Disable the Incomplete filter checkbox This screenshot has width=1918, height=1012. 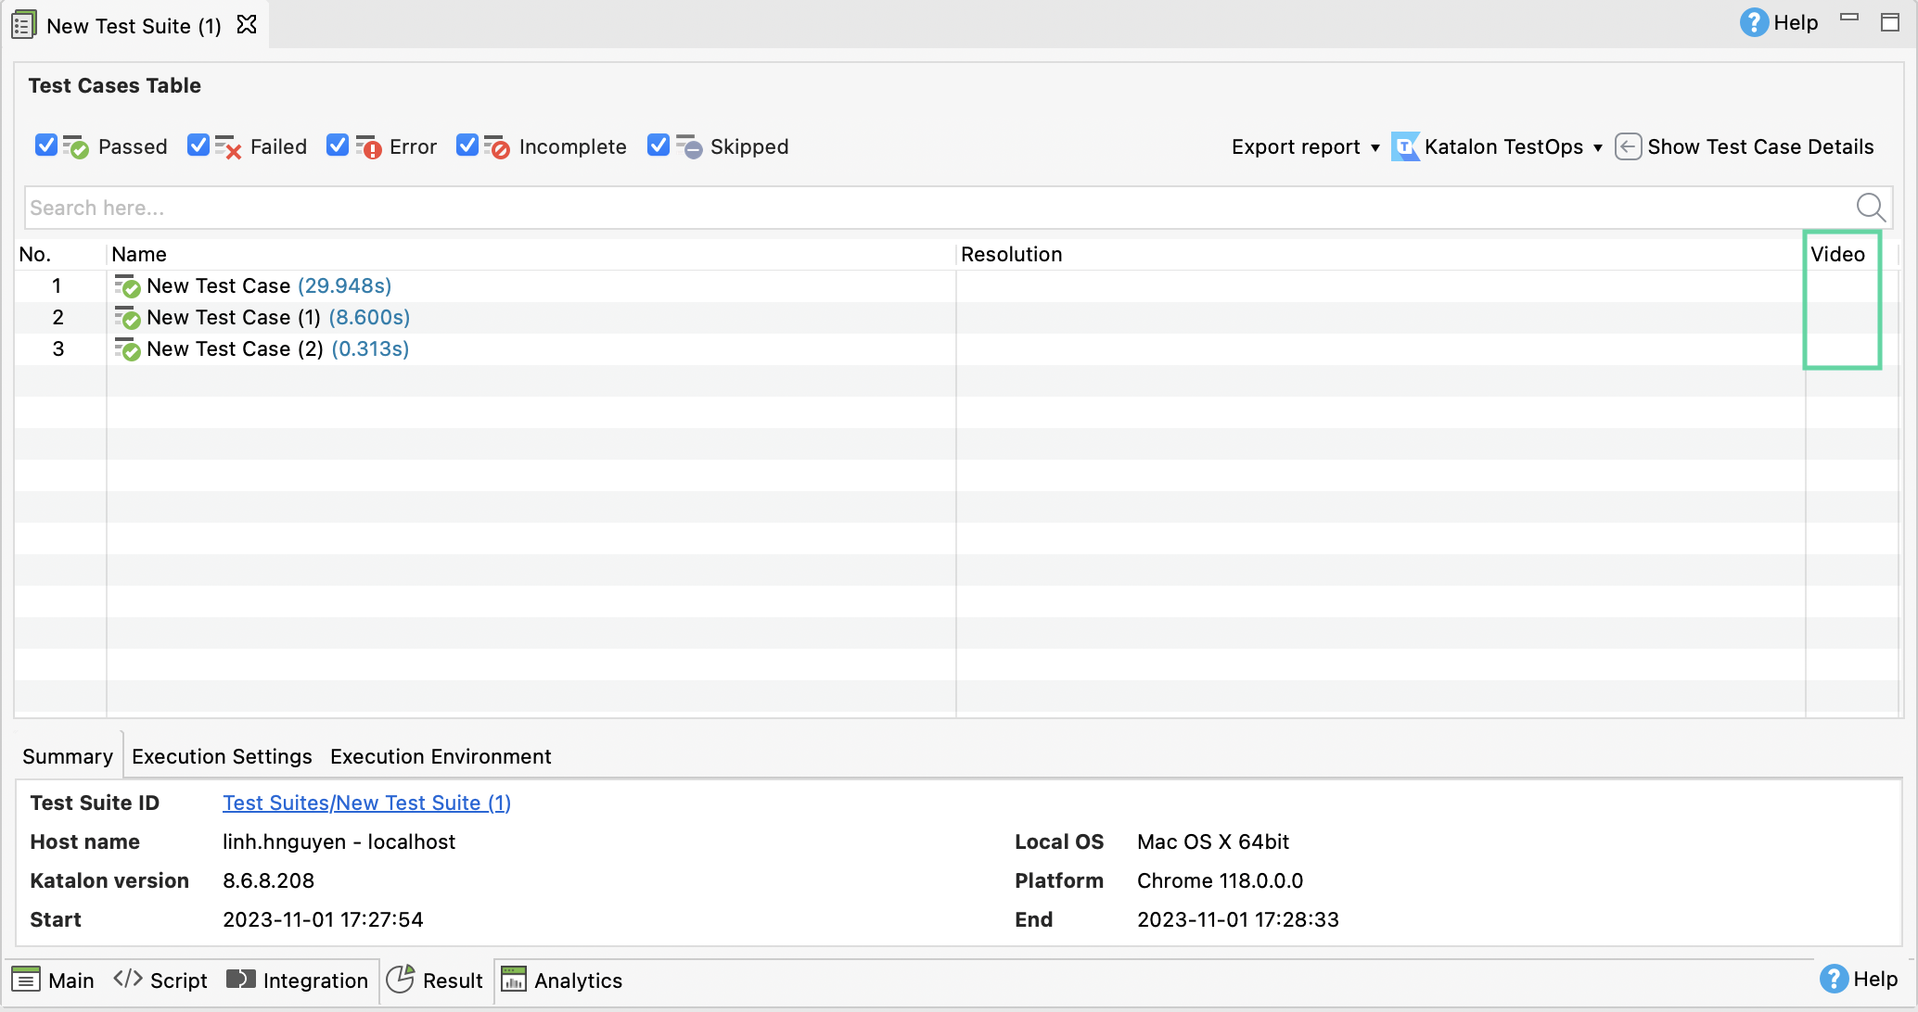point(467,145)
